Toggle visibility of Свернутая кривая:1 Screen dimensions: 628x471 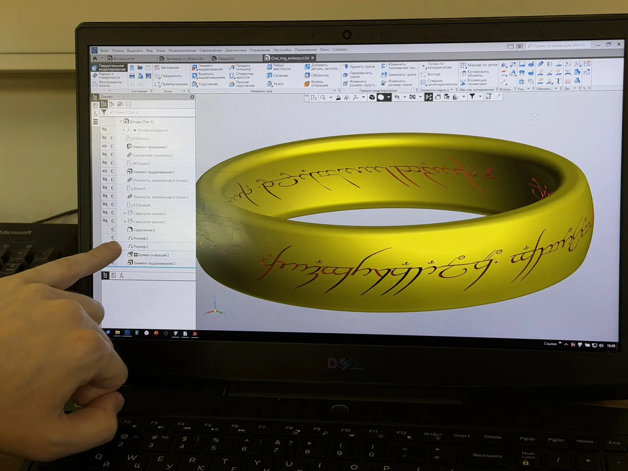(x=105, y=213)
